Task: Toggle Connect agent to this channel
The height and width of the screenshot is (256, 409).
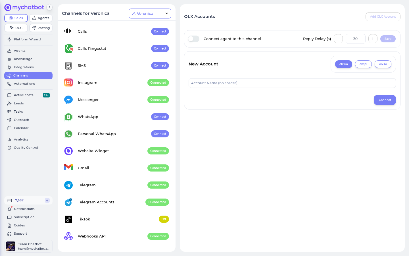Action: [x=194, y=39]
